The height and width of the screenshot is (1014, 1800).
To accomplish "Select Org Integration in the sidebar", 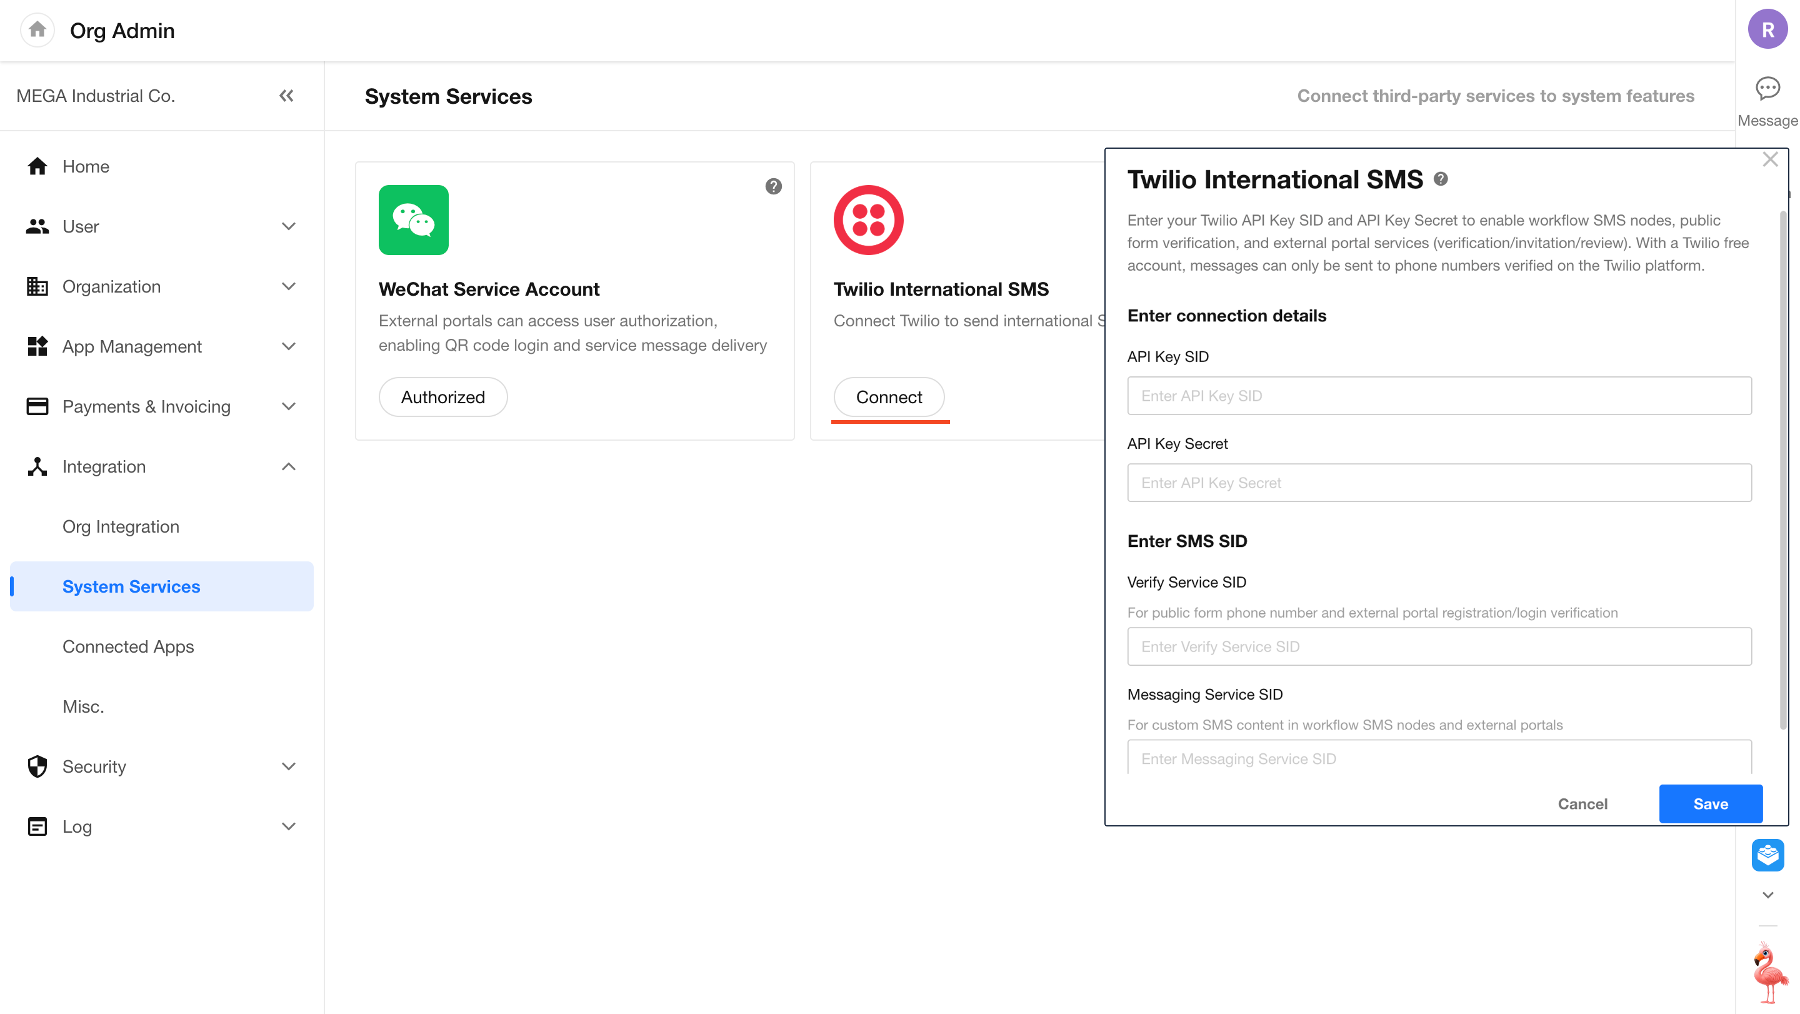I will point(120,526).
